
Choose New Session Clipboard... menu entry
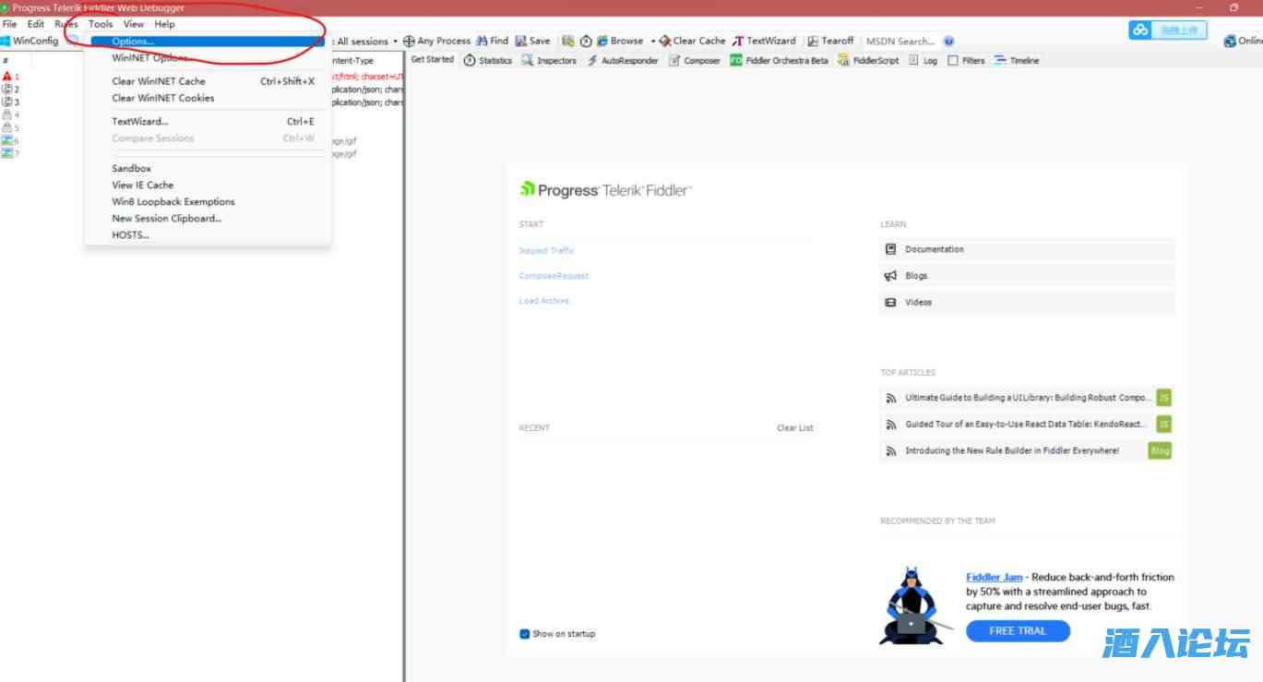208,219
